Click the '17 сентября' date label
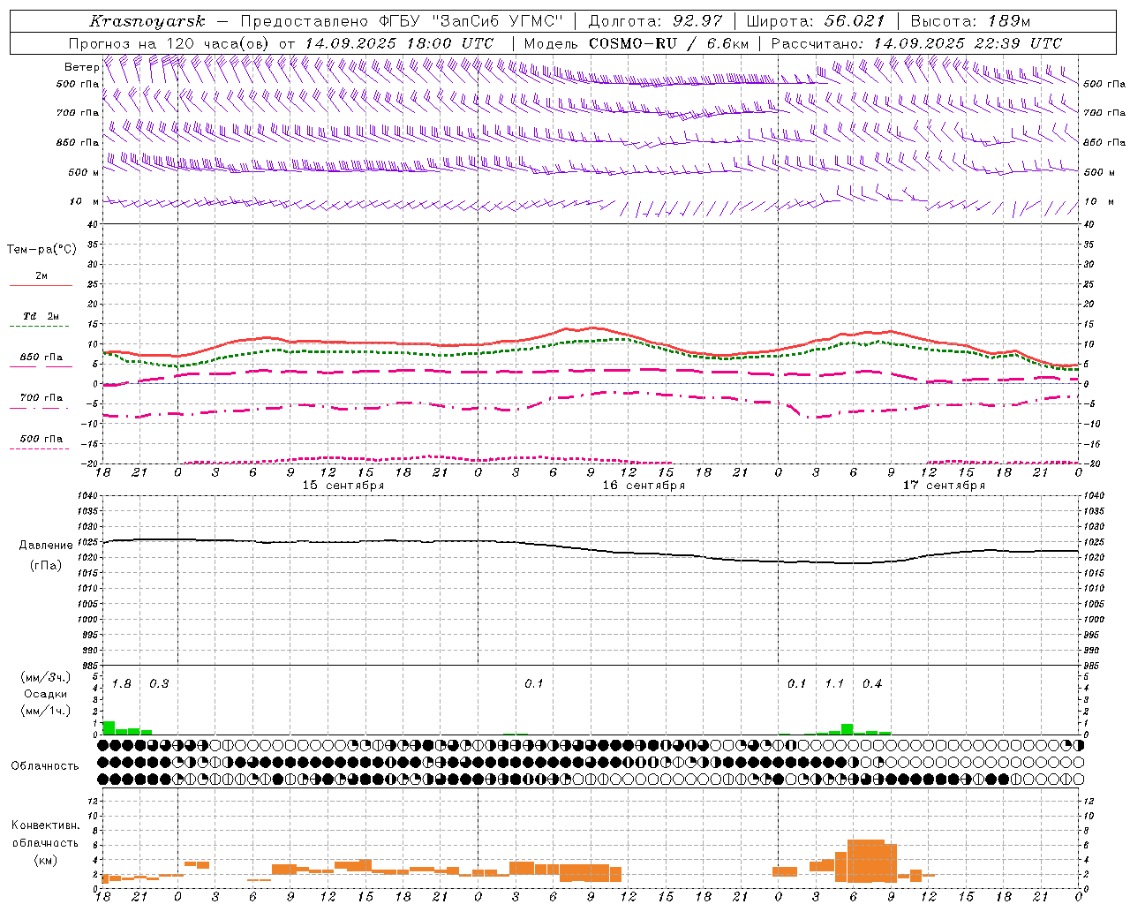Screen dimensions: 1130x904 pyautogui.click(x=943, y=486)
